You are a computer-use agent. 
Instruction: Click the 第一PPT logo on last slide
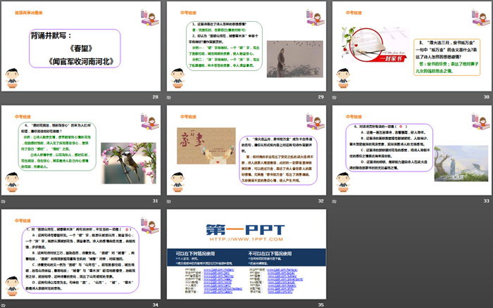point(245,229)
